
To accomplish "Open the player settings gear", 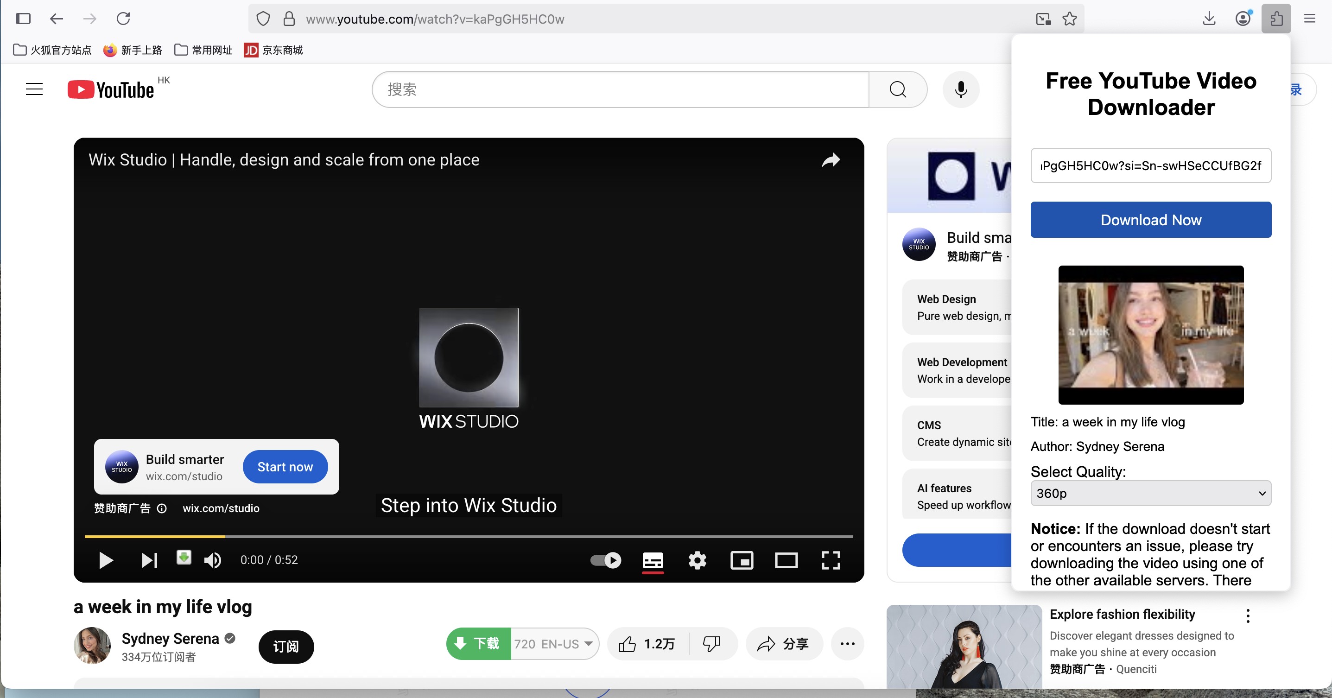I will coord(697,560).
